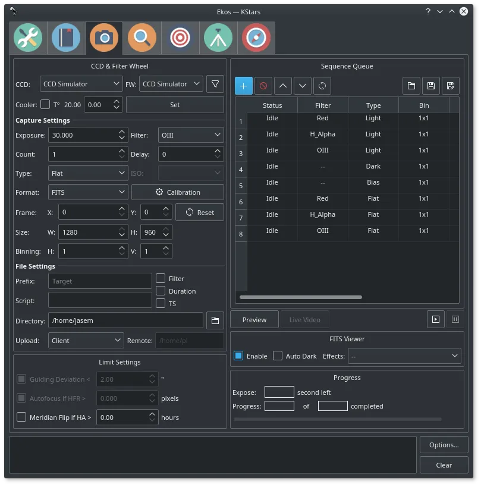Click the Bin column header
This screenshot has width=481, height=486.
click(x=424, y=105)
